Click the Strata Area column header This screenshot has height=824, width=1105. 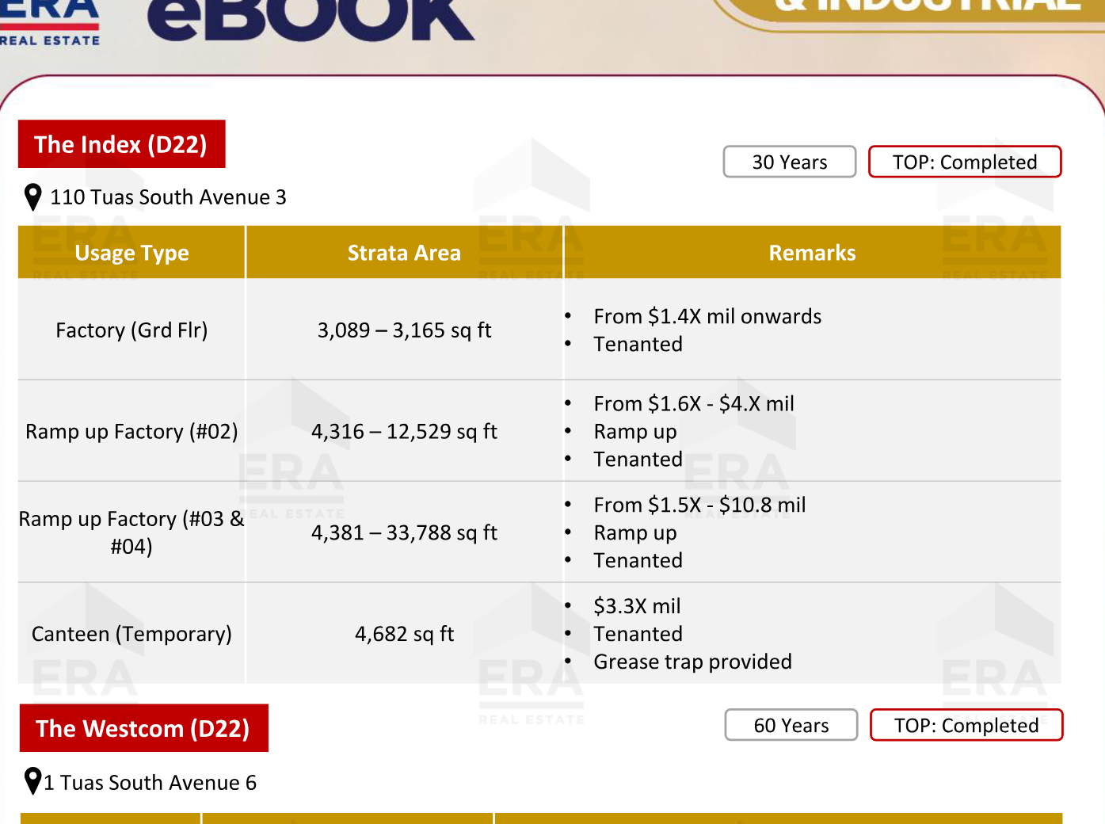click(x=404, y=253)
